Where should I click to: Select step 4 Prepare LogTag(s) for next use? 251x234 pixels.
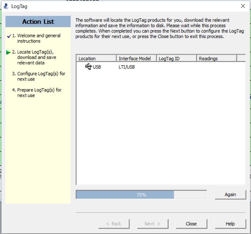coord(37,93)
